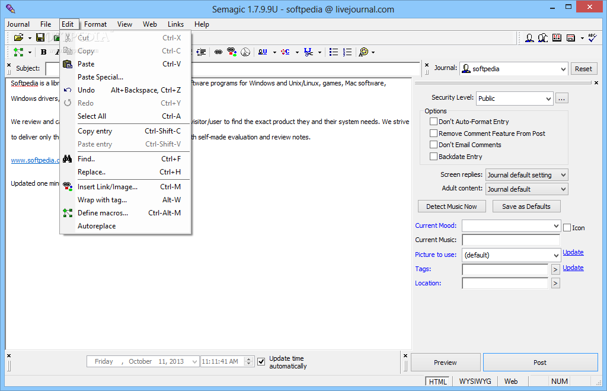Click Paste clipboard icon in Edit menu

(x=68, y=64)
